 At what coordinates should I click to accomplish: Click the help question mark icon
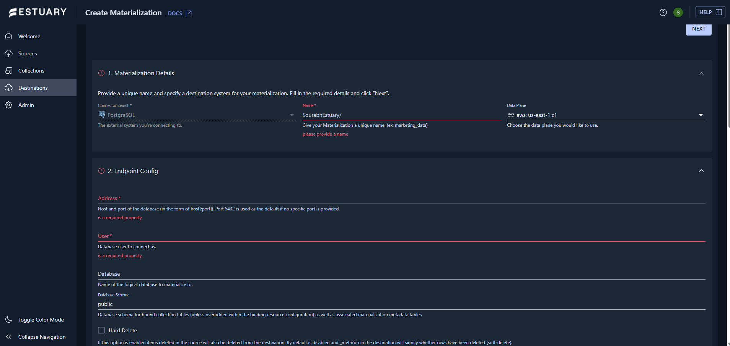663,13
